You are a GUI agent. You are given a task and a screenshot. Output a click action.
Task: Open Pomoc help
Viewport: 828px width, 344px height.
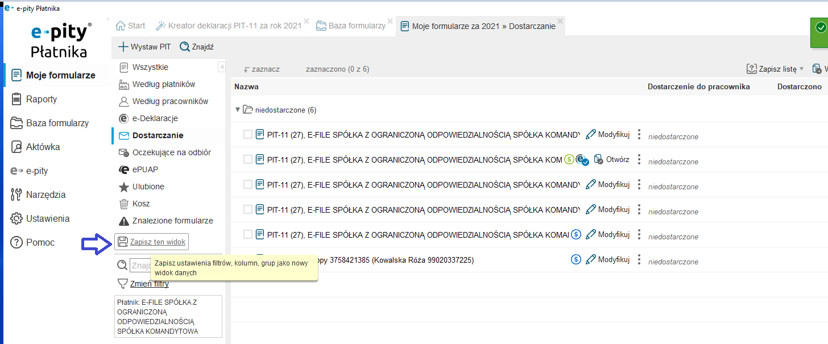pyautogui.click(x=33, y=242)
